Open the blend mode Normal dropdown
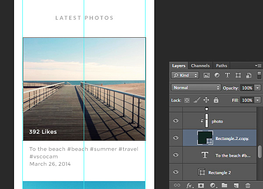Image resolution: width=263 pixels, height=189 pixels. click(x=196, y=88)
